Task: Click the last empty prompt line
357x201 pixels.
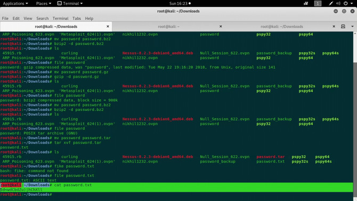Action: click(x=26, y=195)
